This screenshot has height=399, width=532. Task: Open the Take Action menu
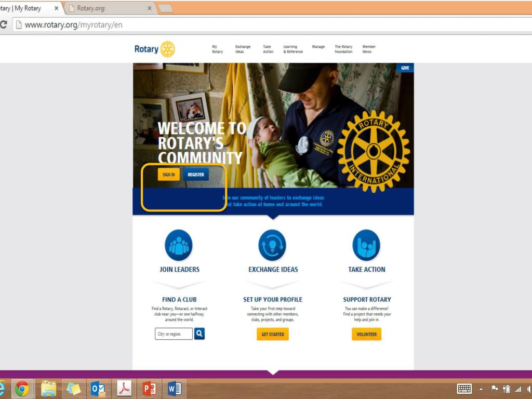(268, 49)
